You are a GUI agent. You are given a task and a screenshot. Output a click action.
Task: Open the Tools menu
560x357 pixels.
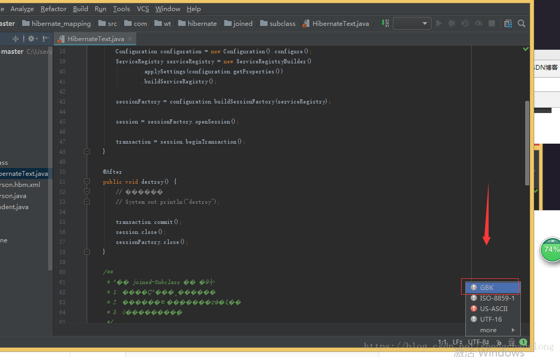[122, 9]
